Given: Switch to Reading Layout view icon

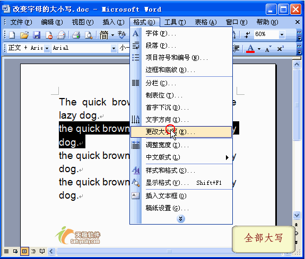Looking at the screenshot, I should (42, 251).
